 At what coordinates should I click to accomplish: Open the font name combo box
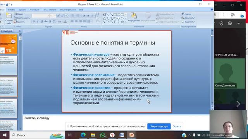pos(41,16)
